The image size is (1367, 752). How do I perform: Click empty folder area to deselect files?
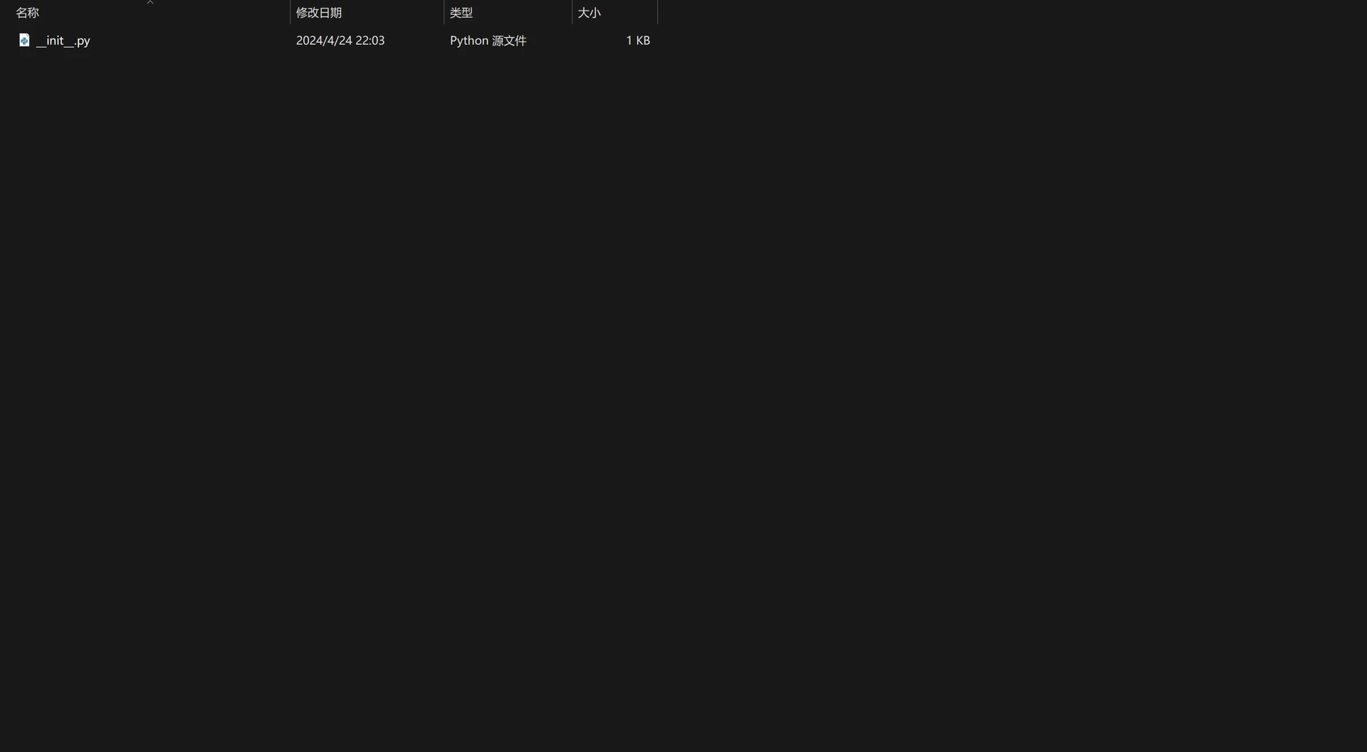[x=997, y=391]
